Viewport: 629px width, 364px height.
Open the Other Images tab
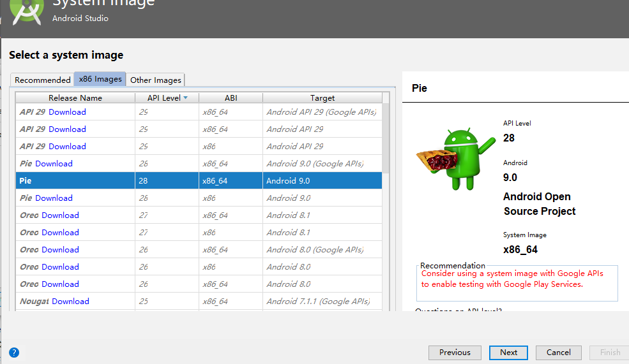tap(156, 80)
